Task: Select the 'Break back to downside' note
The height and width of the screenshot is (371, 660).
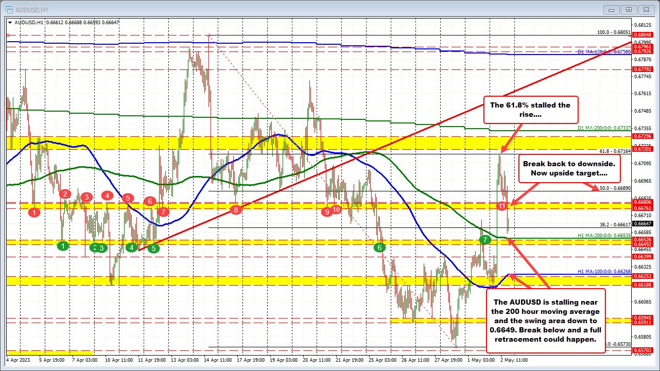Action: (x=569, y=168)
